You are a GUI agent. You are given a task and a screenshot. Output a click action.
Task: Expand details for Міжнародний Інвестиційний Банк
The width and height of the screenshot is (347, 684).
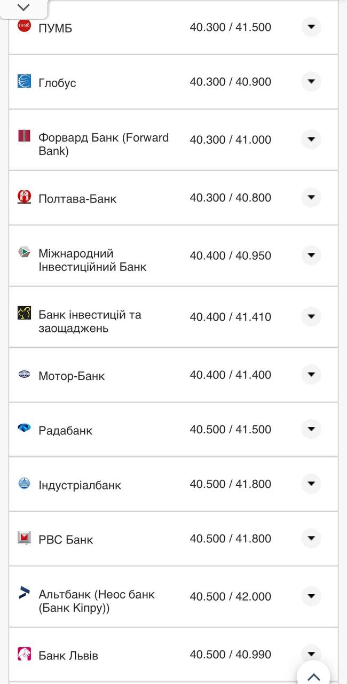311,255
